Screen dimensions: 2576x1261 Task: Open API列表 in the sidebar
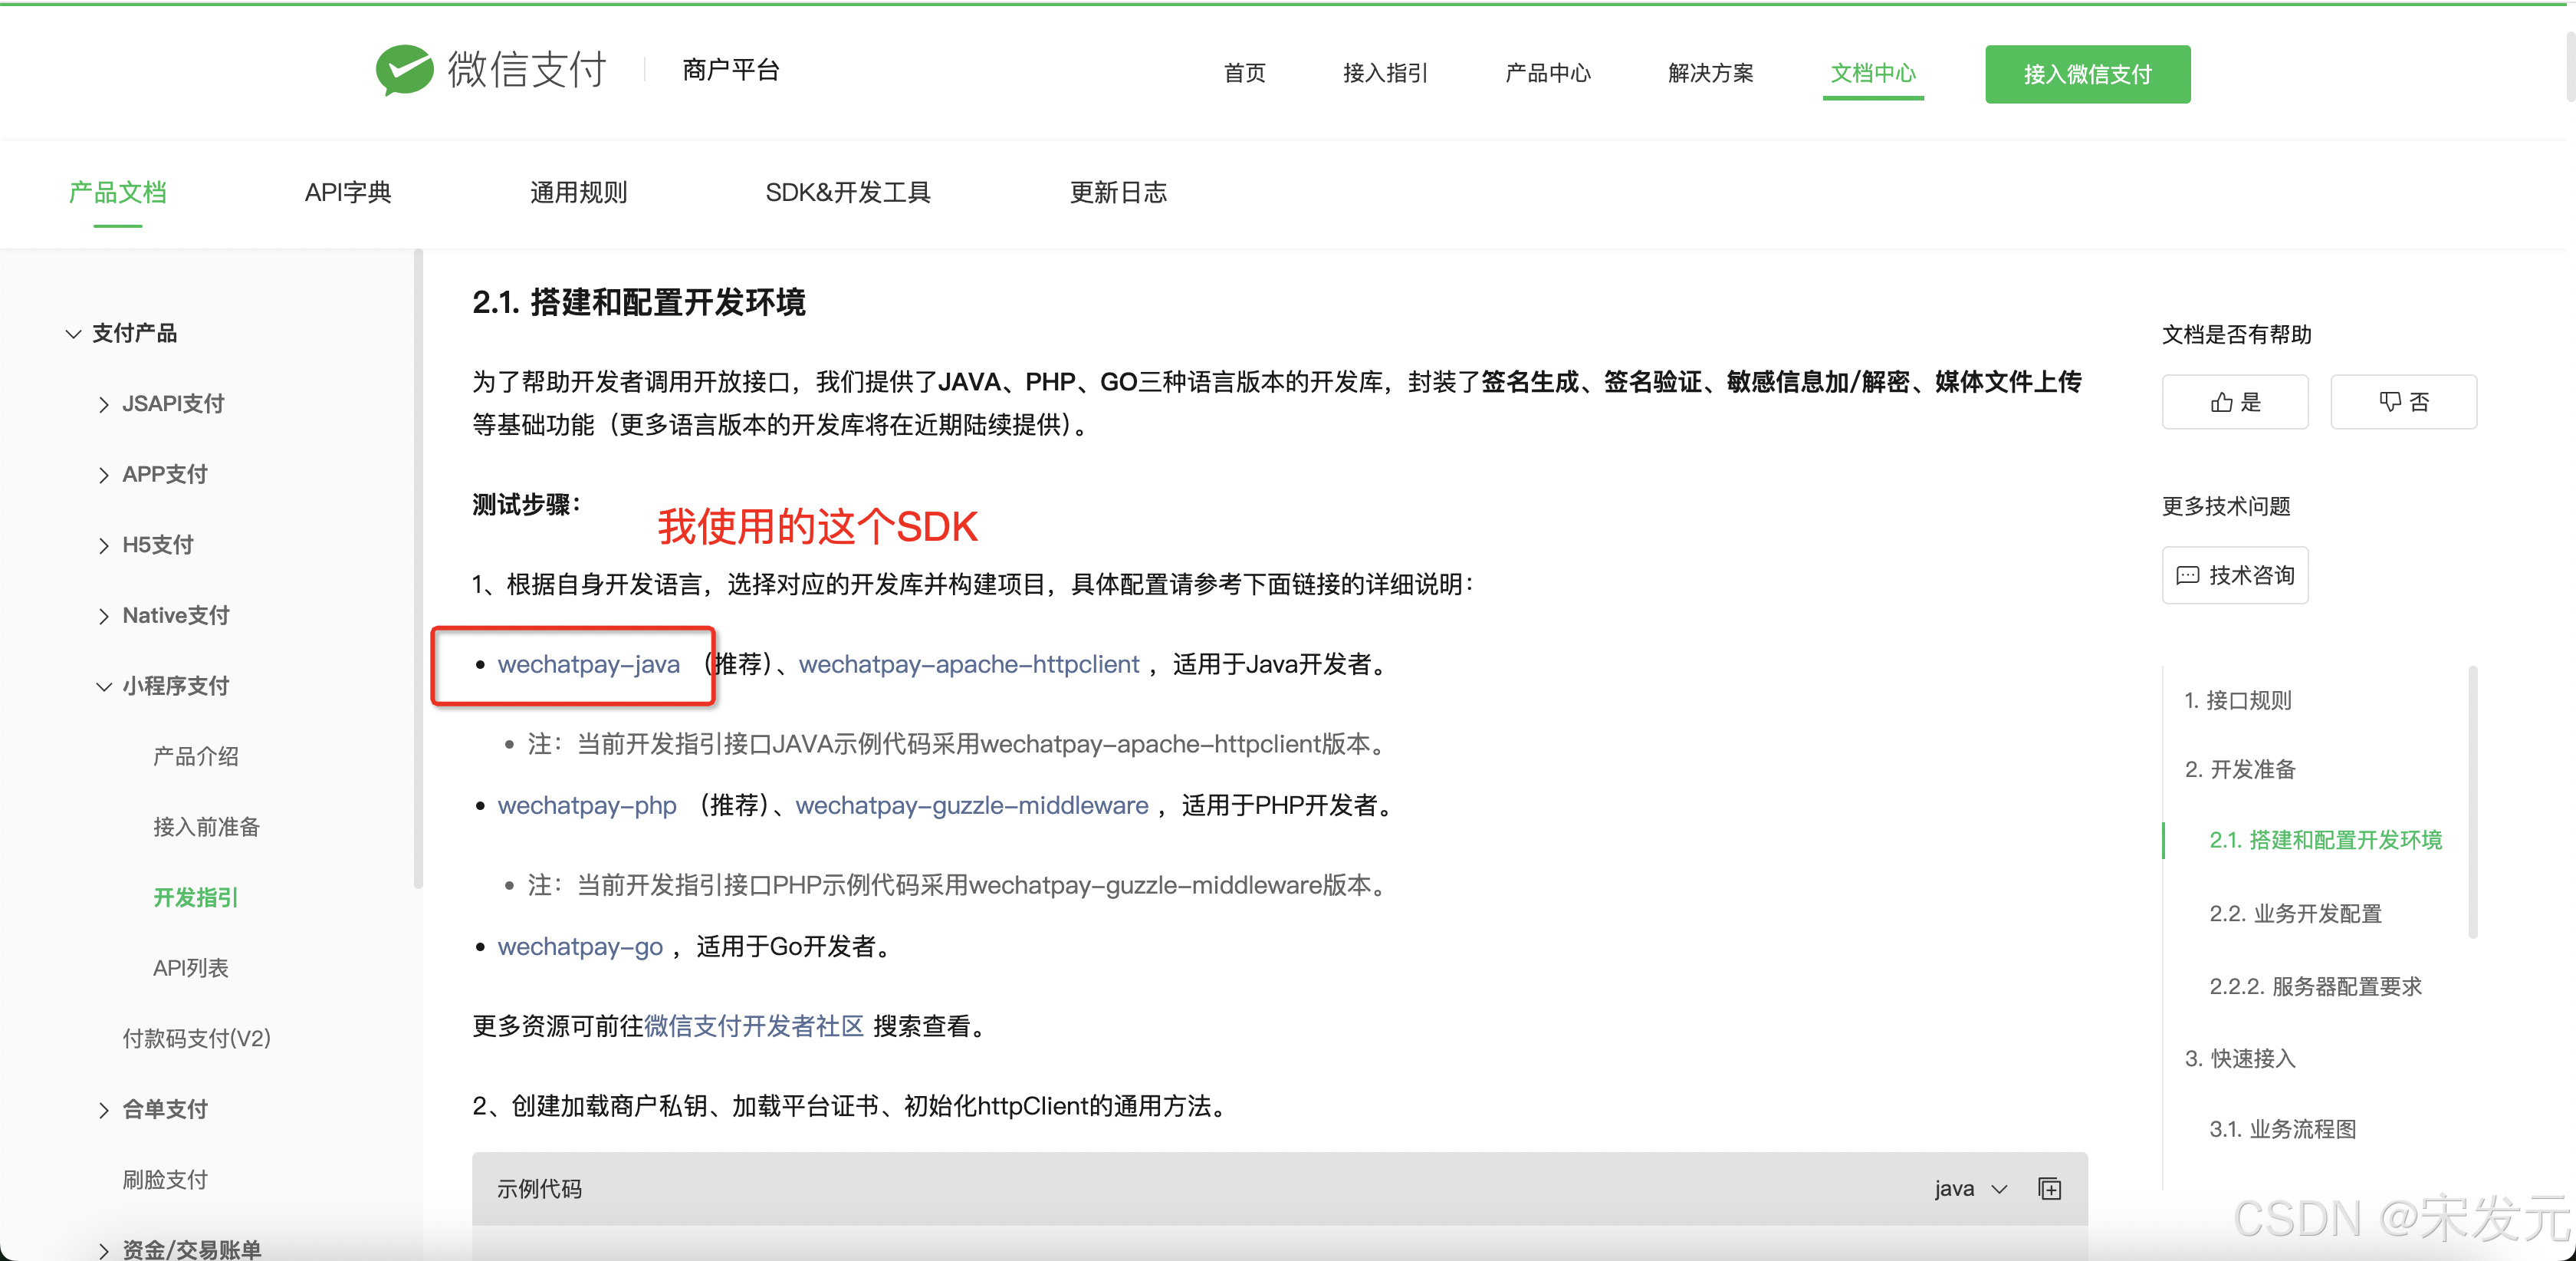190,968
